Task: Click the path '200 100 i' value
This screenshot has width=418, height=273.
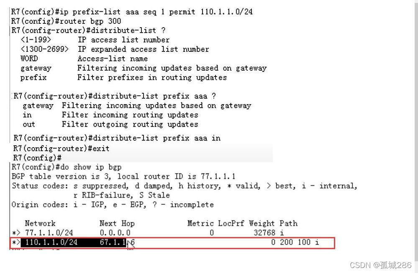Action: pyautogui.click(x=299, y=242)
